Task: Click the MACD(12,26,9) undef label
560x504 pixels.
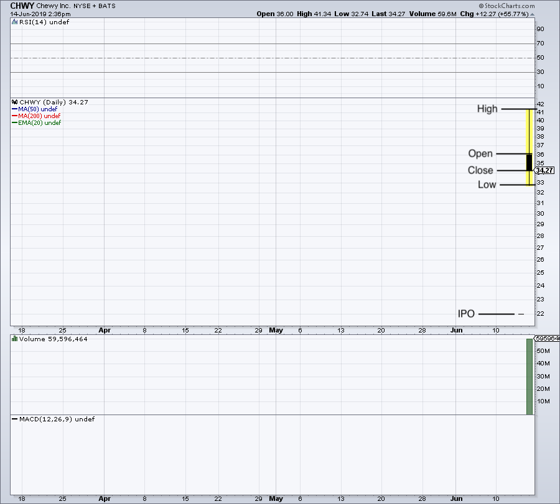Action: (57, 419)
